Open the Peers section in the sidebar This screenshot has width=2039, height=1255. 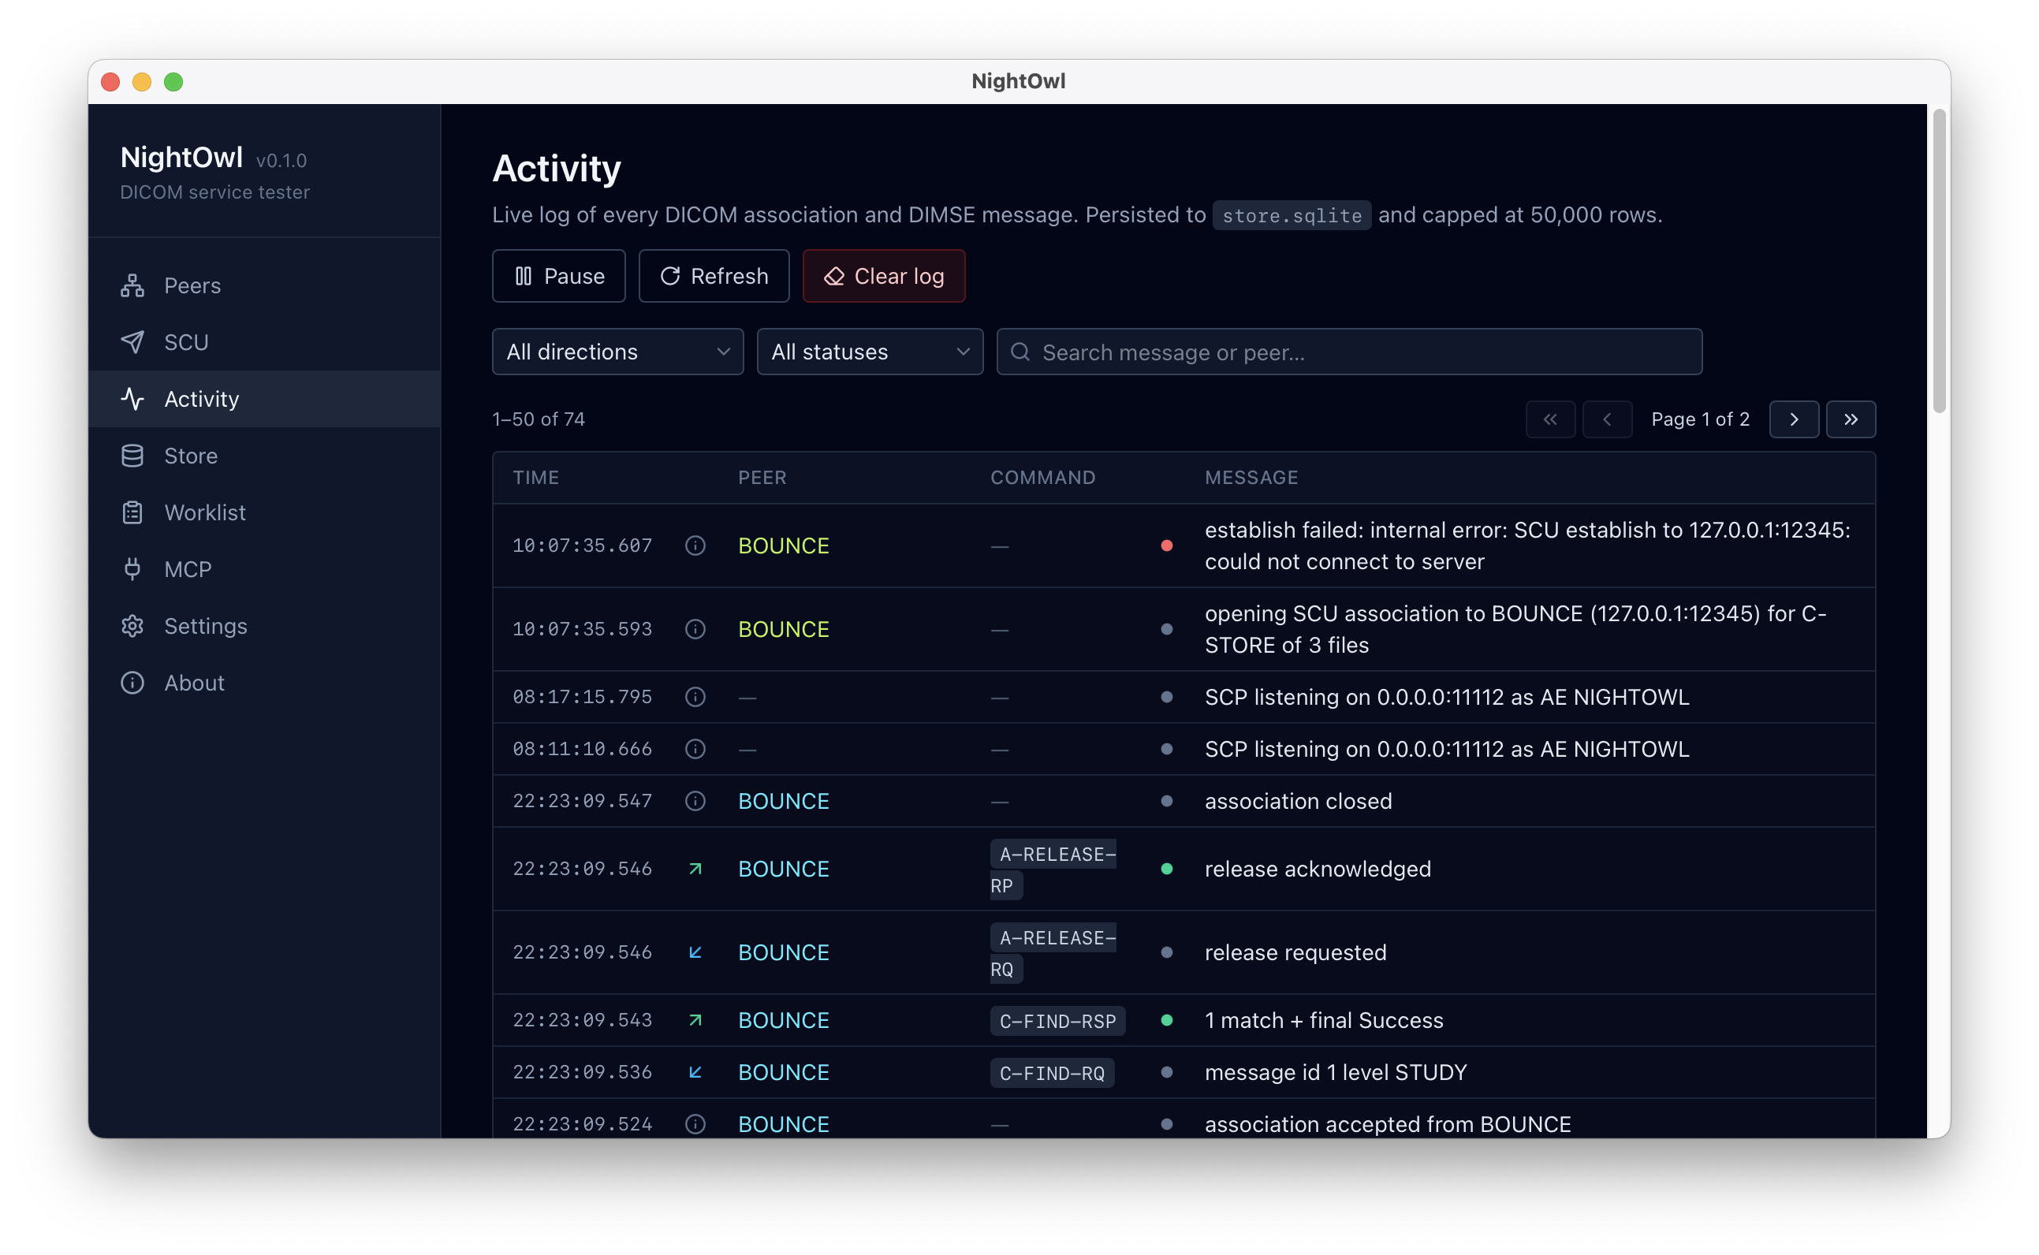tap(264, 285)
